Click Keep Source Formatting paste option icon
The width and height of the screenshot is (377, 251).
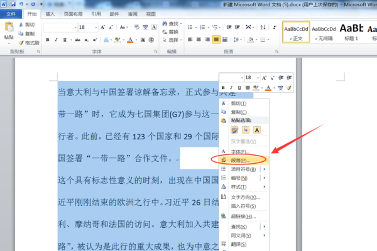pos(234,130)
